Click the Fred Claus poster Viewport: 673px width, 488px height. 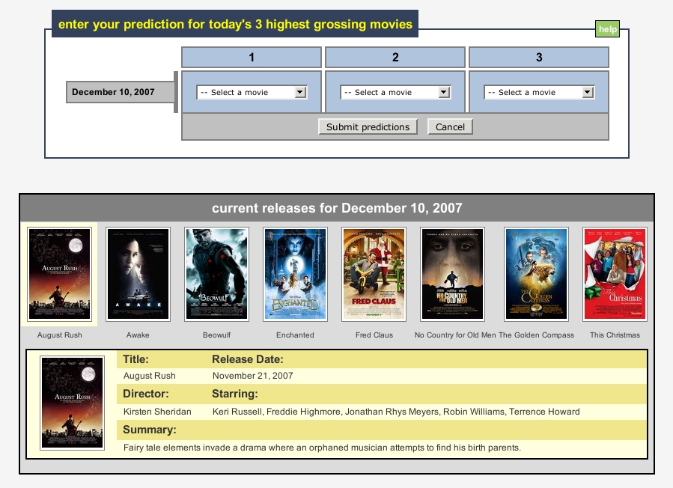tap(374, 274)
